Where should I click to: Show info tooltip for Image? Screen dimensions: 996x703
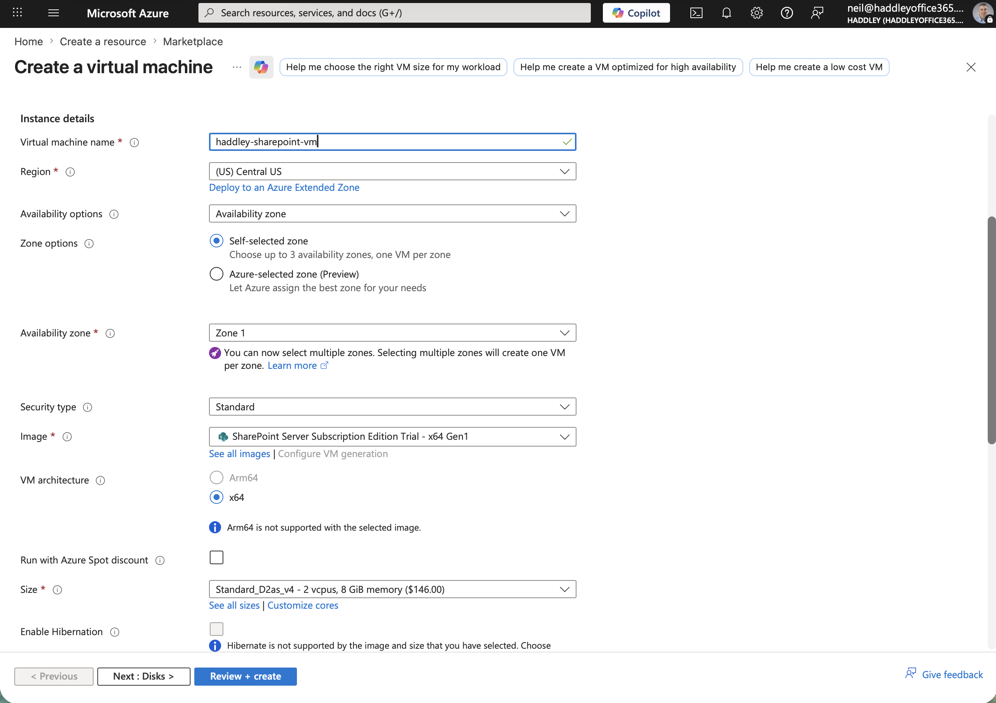click(x=67, y=437)
